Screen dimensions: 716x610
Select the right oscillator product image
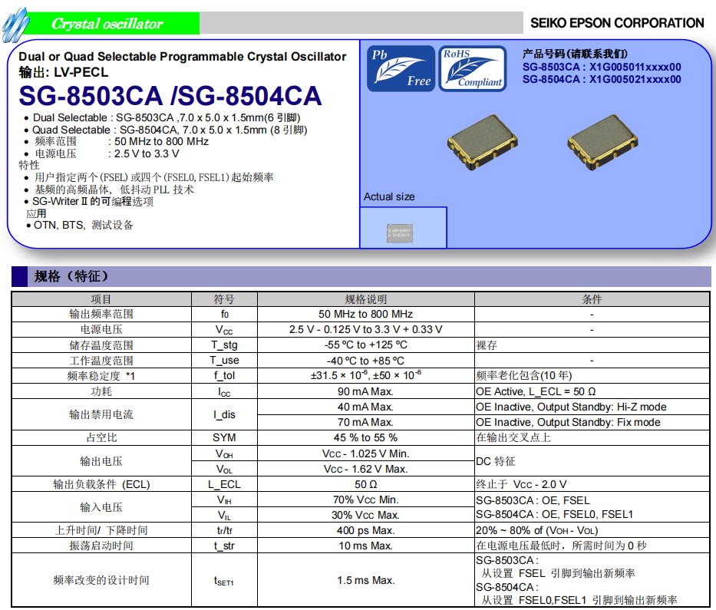(x=602, y=142)
